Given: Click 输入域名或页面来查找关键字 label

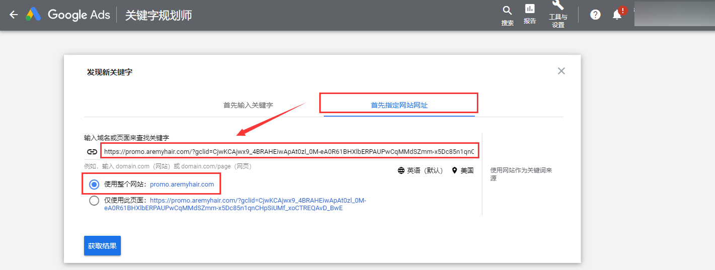Looking at the screenshot, I should coord(126,137).
